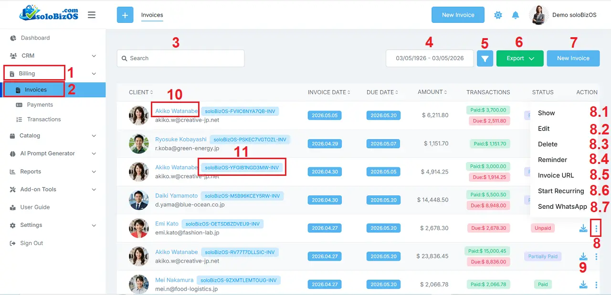Choose Edit from the action menu
This screenshot has height=295, width=611.
(x=544, y=129)
